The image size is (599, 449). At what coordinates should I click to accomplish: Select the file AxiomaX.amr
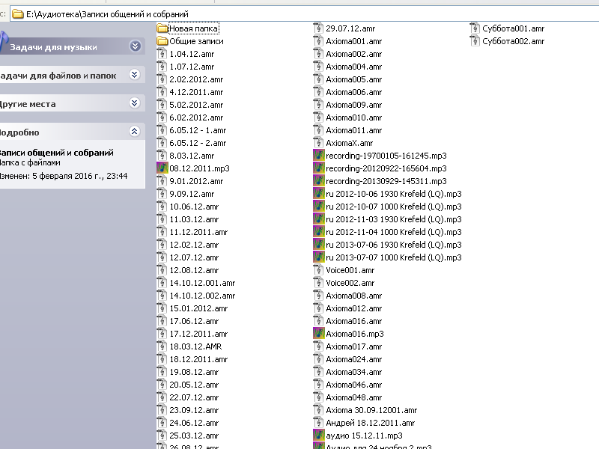349,143
